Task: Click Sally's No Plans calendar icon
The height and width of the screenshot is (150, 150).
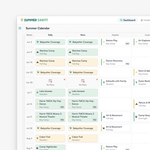Action: [50, 81]
